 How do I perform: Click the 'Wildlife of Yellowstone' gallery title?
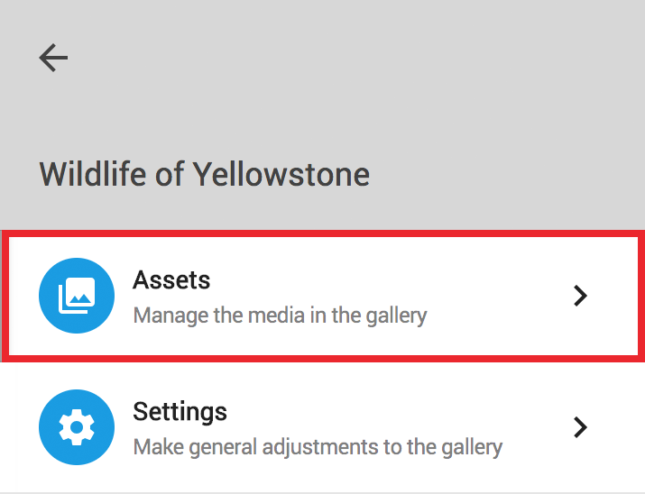point(205,174)
